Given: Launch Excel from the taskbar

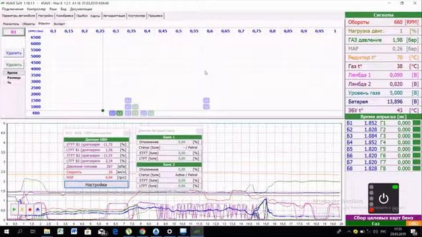Looking at the screenshot, I should tap(60, 231).
